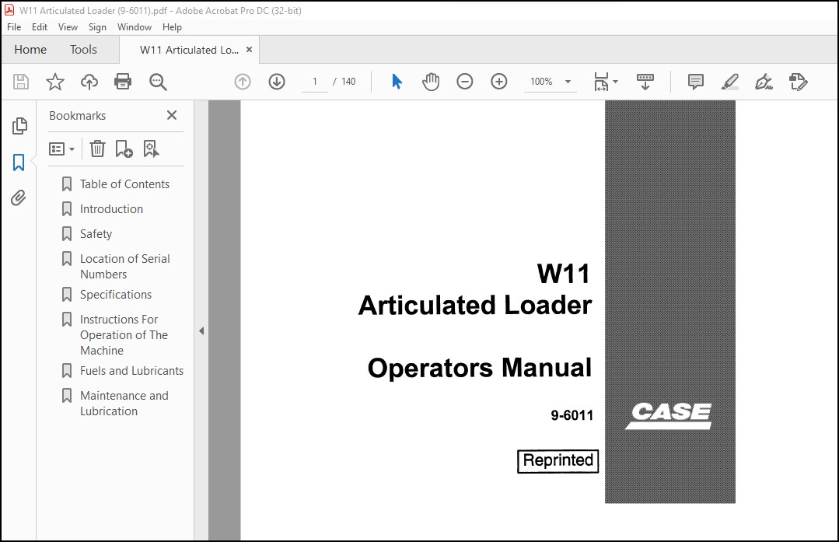The image size is (839, 542).
Task: Click the page number input field
Action: pos(315,82)
